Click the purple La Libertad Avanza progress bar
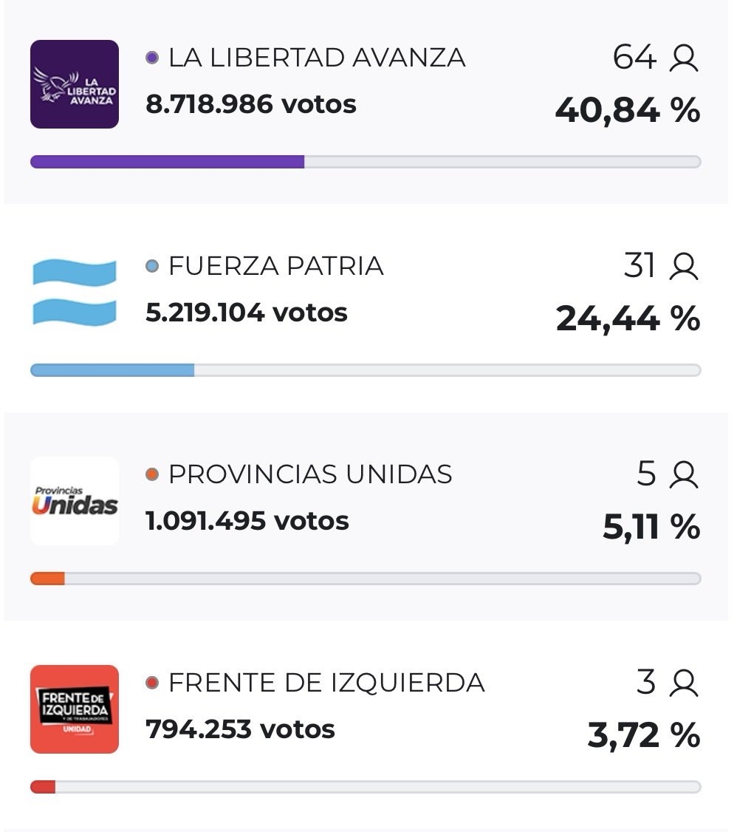The image size is (737, 832). point(168,162)
